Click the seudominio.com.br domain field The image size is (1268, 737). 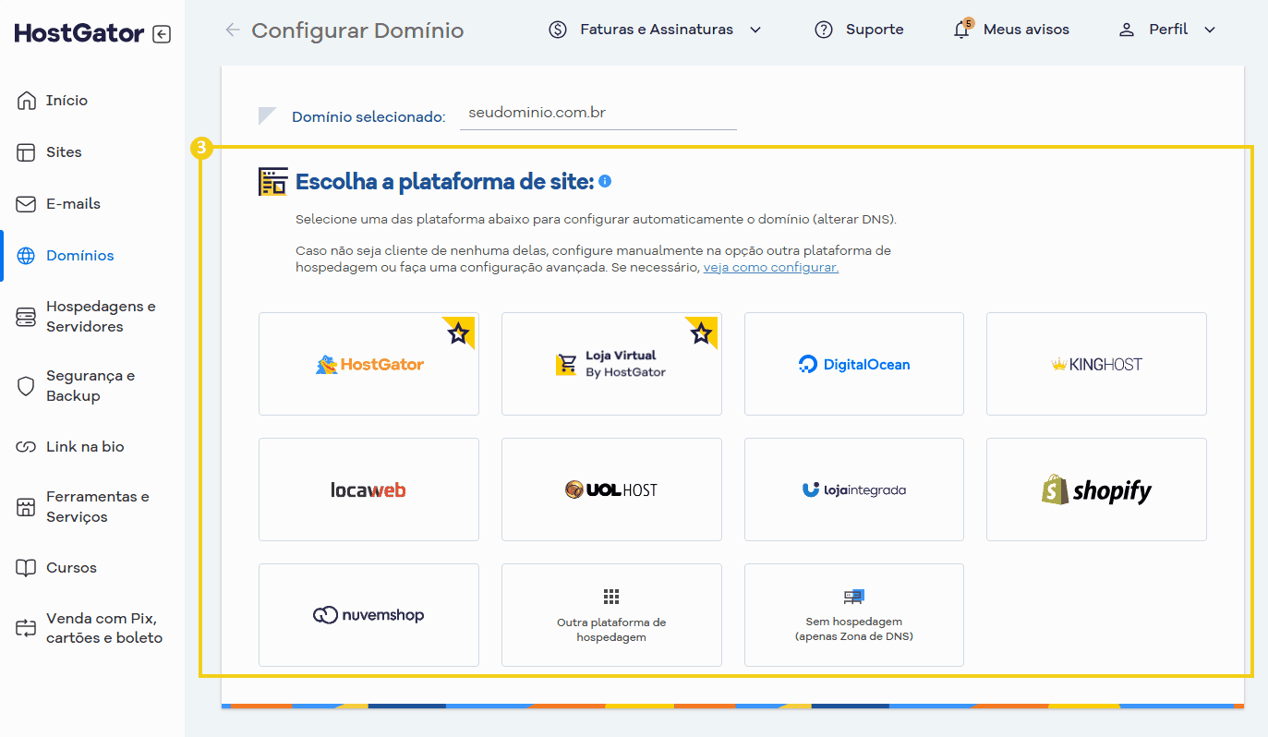click(x=598, y=114)
